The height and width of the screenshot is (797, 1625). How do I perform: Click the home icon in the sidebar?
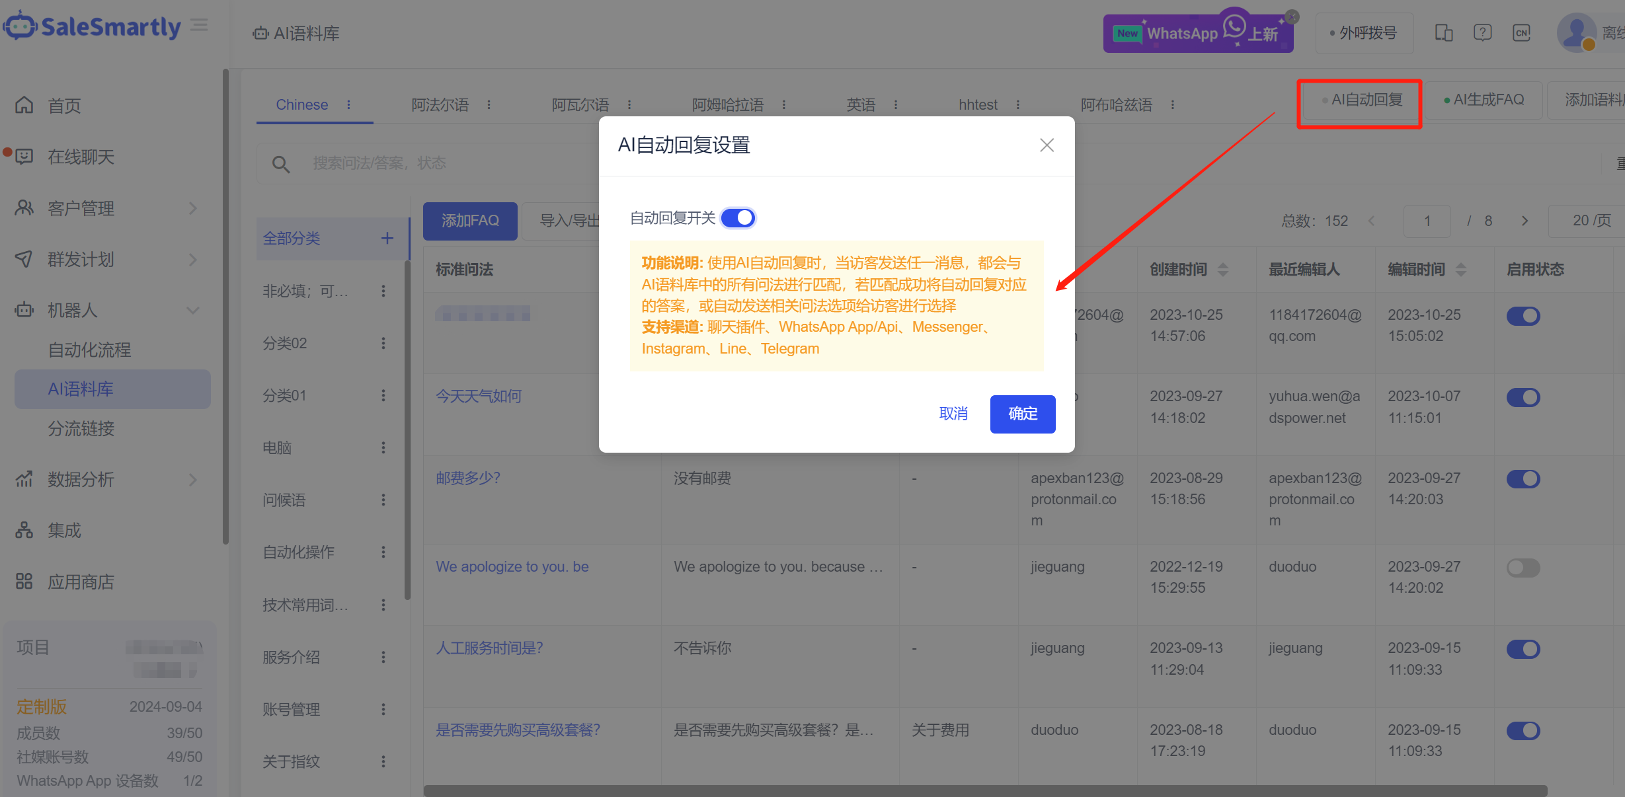pos(24,105)
